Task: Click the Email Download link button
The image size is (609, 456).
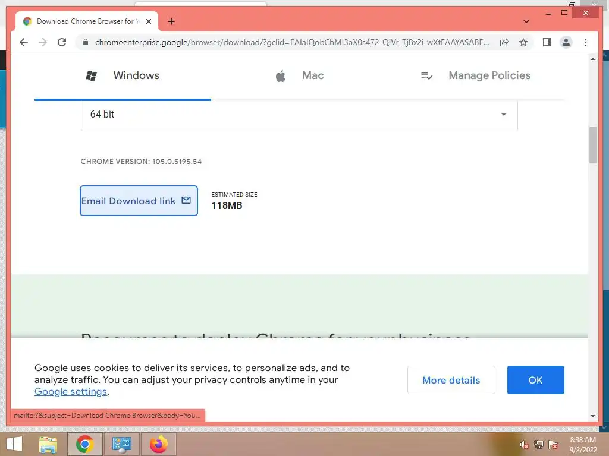Action: pyautogui.click(x=139, y=201)
